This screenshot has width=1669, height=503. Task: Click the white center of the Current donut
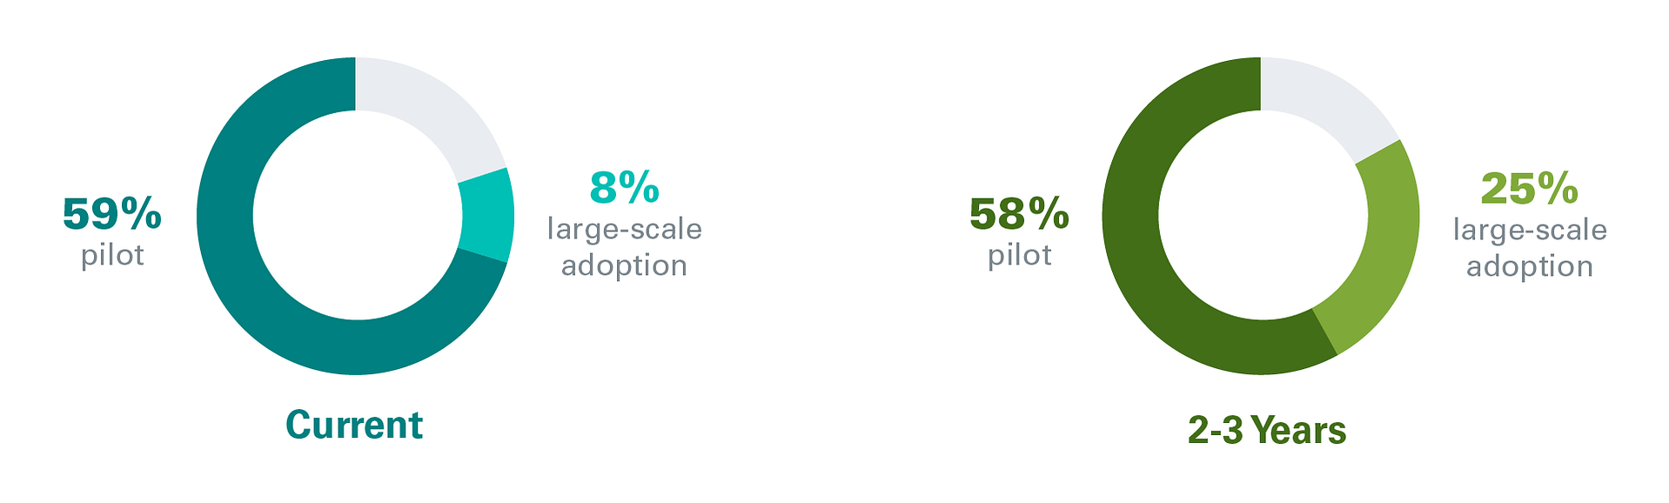[356, 216]
